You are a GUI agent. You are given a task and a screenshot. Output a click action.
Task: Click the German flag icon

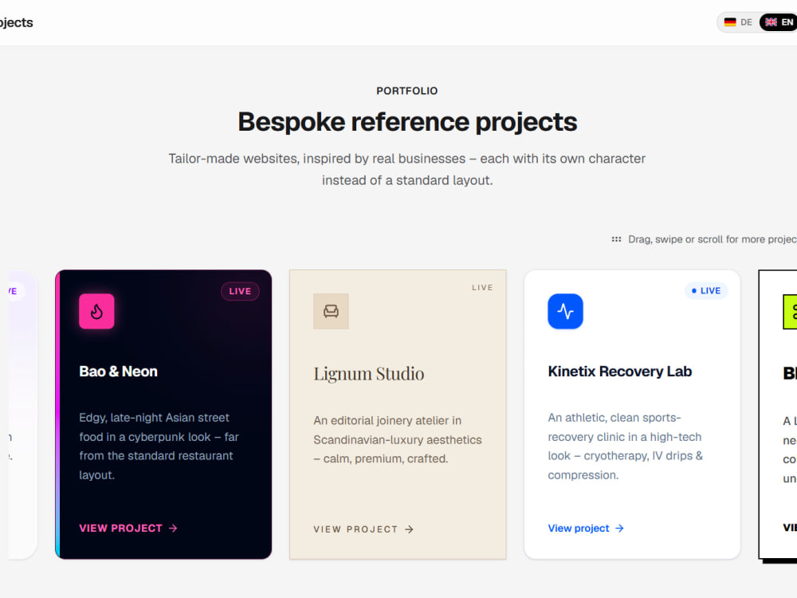(x=730, y=22)
